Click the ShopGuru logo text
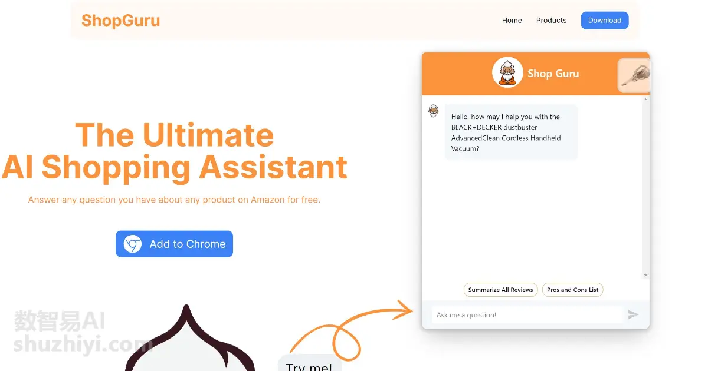This screenshot has width=708, height=371. [120, 21]
